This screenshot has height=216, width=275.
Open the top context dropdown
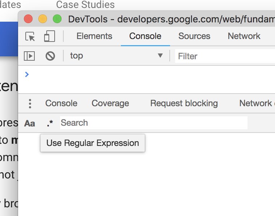(116, 56)
